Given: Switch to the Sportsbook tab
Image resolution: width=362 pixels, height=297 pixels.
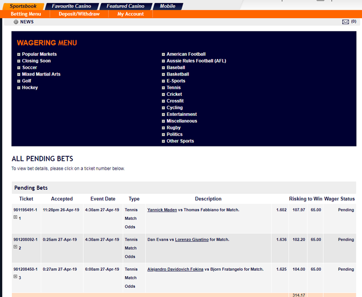Looking at the screenshot, I should (23, 6).
